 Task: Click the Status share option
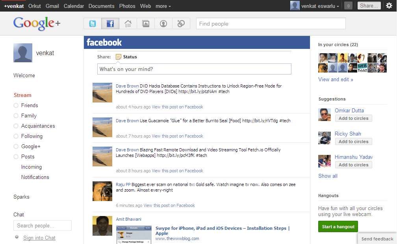pyautogui.click(x=126, y=57)
